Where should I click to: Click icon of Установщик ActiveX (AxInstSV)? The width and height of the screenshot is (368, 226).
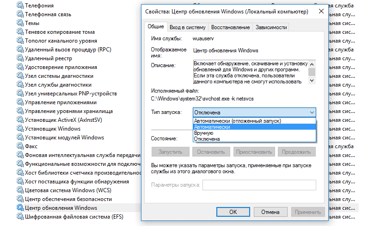[x=20, y=119]
